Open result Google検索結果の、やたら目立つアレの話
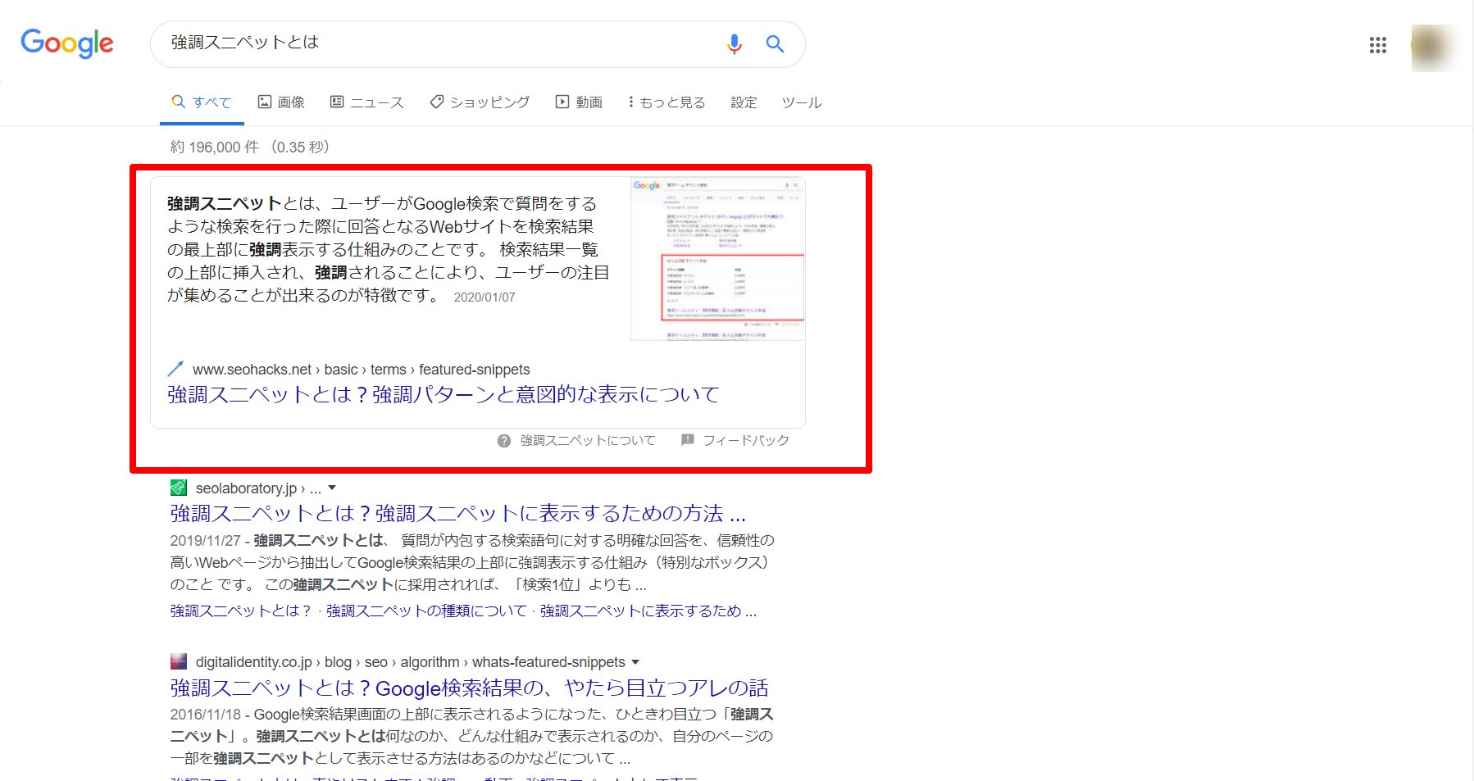 click(x=470, y=688)
